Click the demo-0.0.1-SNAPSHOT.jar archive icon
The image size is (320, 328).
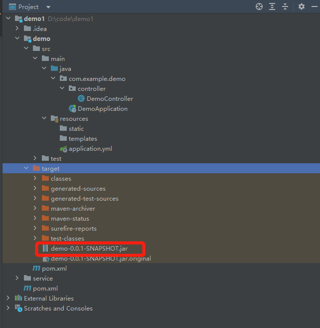45,248
